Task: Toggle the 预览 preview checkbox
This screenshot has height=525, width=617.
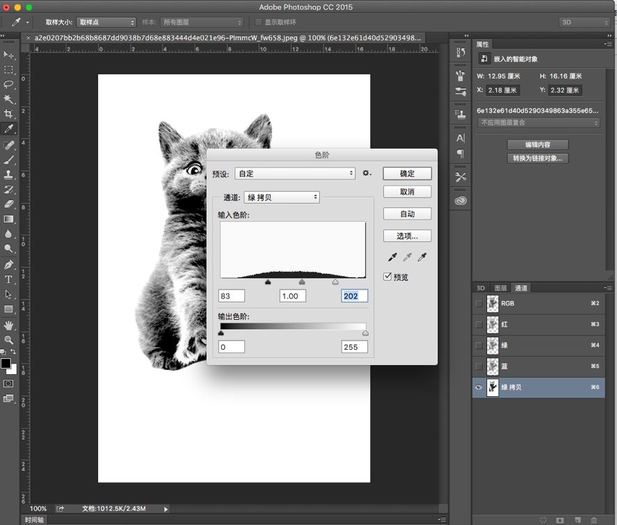Action: click(x=387, y=277)
